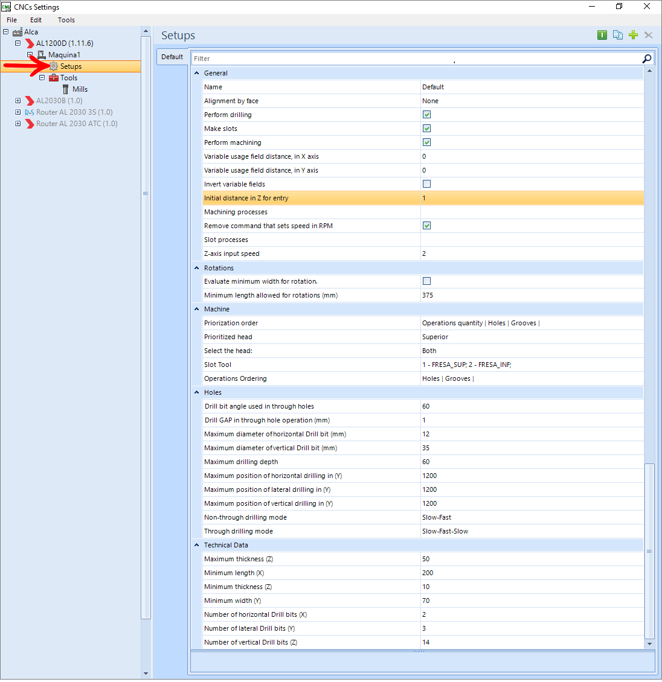Enable Invert variable fields checkbox
Screen dimensions: 662x682
click(426, 184)
